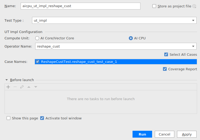The image size is (200, 140).
Task: Collapse the Before launch section
Action: click(x=7, y=80)
